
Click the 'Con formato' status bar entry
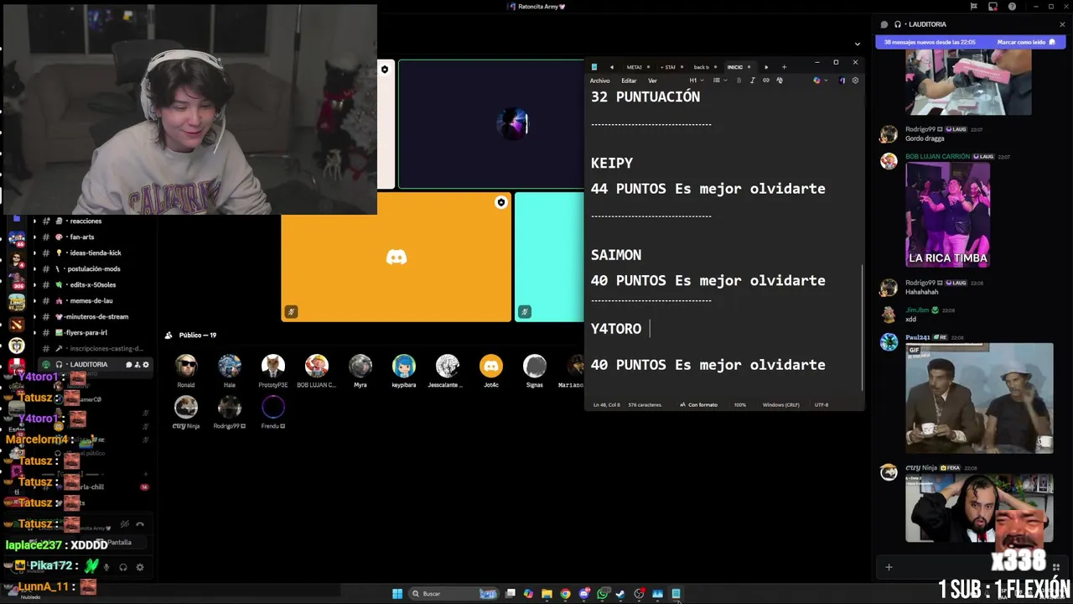click(698, 405)
